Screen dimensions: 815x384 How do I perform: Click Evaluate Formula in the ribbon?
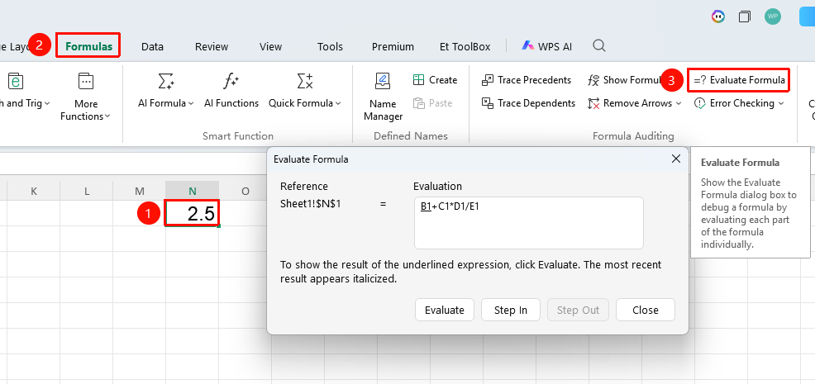pos(739,80)
